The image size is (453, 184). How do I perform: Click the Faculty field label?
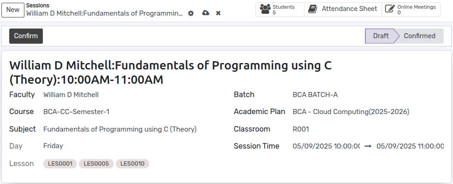22,95
